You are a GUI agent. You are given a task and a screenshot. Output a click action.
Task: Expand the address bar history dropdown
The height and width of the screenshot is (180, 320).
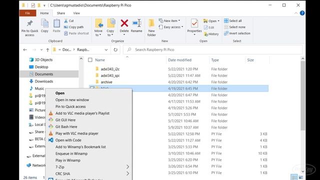(x=106, y=49)
